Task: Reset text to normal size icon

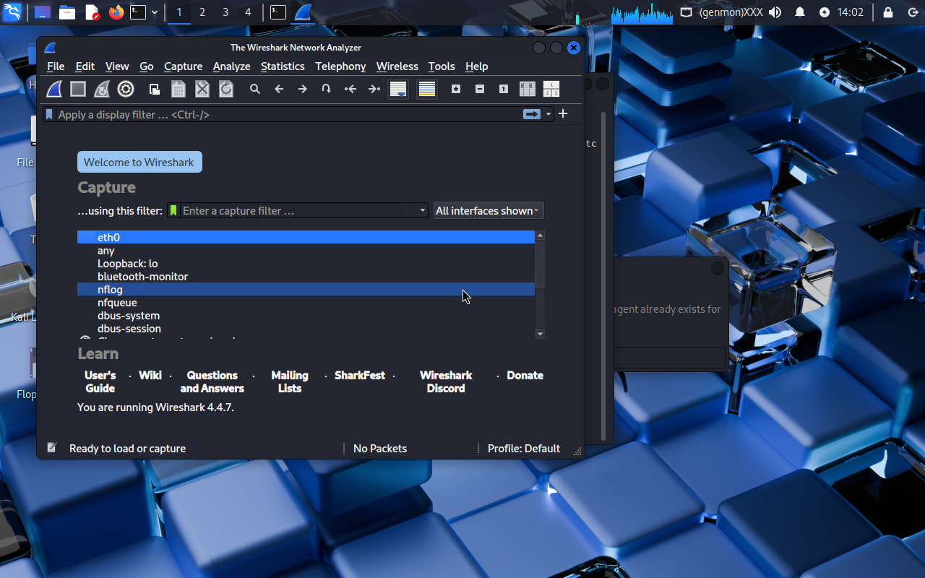Action: (504, 89)
